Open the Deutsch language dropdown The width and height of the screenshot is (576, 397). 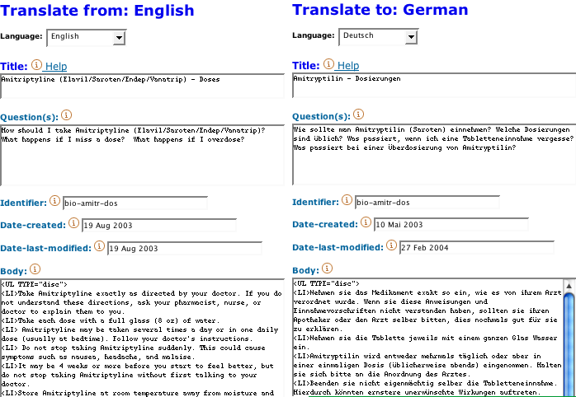(379, 37)
